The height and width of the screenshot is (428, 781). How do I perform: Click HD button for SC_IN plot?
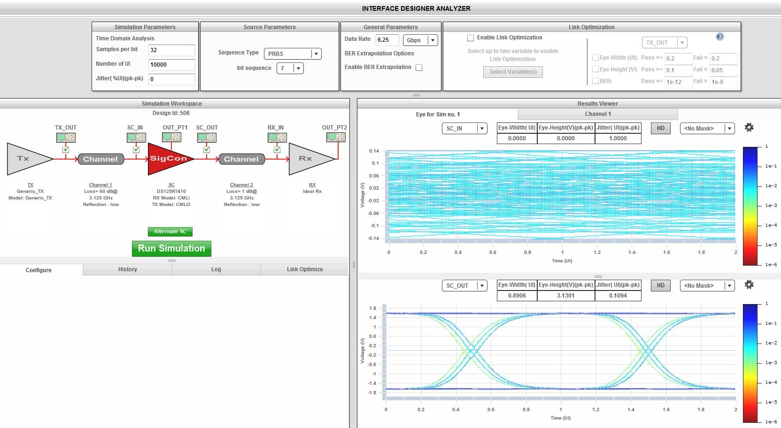click(661, 128)
